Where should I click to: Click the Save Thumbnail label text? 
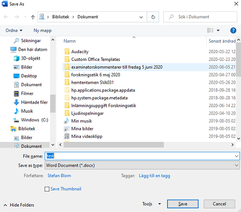(x=66, y=189)
